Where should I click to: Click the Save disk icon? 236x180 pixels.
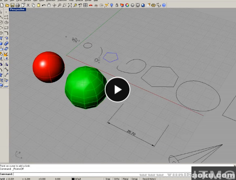pyautogui.click(x=13, y=5)
